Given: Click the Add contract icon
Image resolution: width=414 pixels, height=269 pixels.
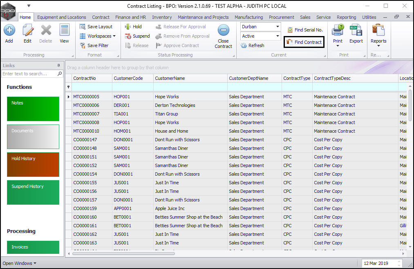Looking at the screenshot, I should (9, 31).
